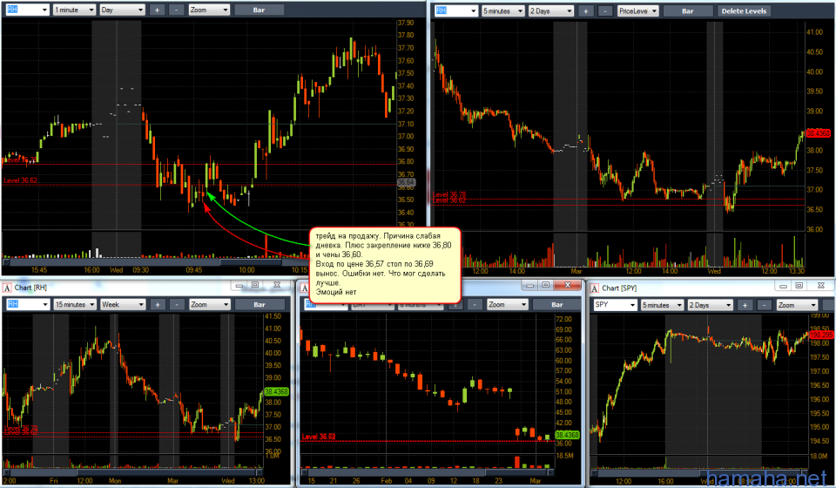Open the Week range dropdown

pos(123,304)
